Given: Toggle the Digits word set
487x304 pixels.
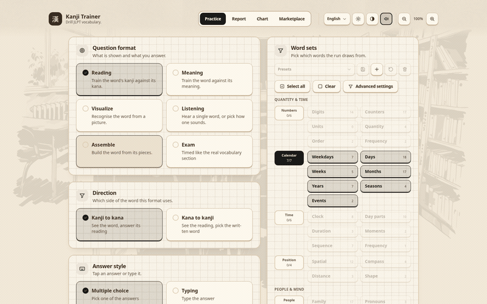Looking at the screenshot, I should pyautogui.click(x=332, y=112).
